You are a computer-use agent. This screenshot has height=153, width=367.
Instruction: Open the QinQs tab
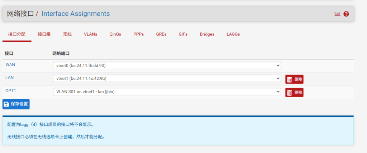click(x=115, y=34)
